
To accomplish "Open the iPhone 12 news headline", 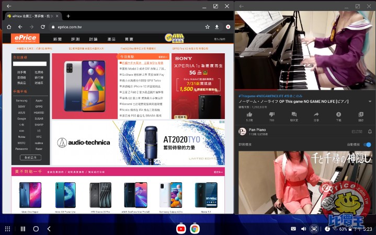I will 141,86.
